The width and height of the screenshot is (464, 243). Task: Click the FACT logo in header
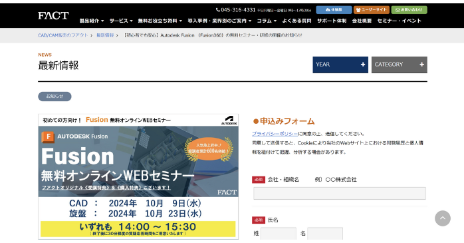(x=53, y=15)
